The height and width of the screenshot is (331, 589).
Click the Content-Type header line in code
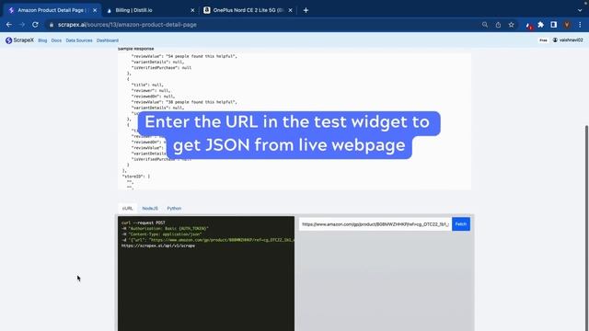click(x=162, y=234)
